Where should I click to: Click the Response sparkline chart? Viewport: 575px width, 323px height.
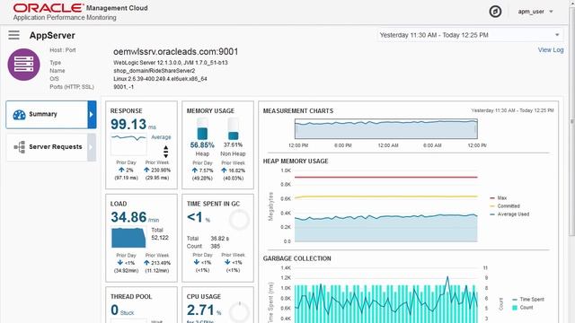coord(128,144)
